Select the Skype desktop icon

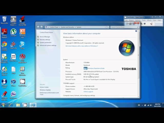click(22, 45)
